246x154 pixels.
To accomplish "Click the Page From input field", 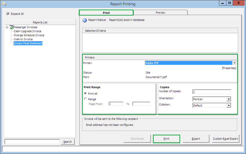I will coord(116,104).
